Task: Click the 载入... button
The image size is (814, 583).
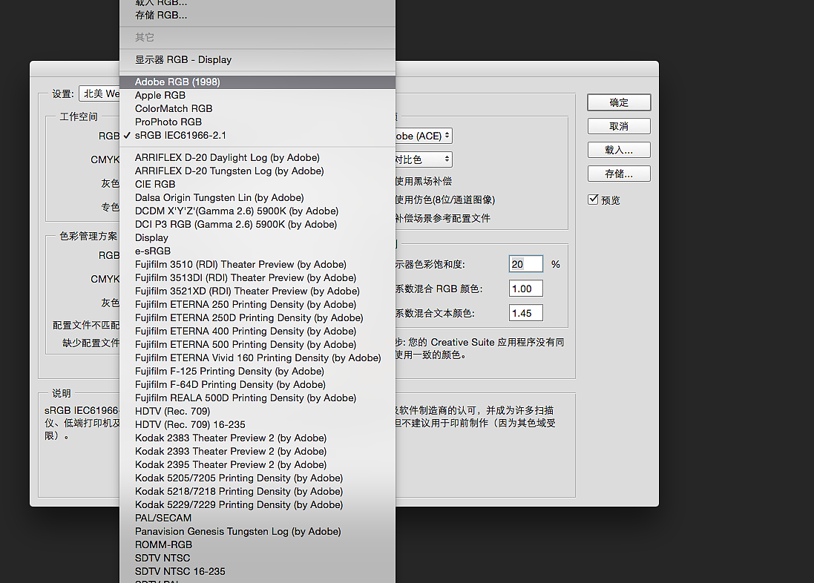Action: click(619, 150)
